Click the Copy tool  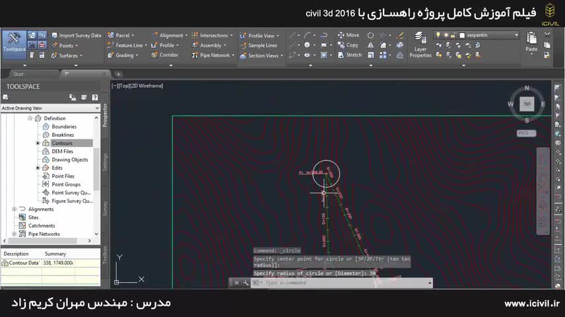(348, 45)
